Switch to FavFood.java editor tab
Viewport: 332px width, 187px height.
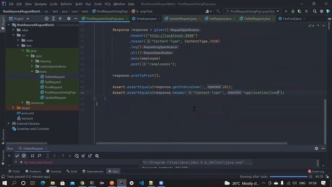(x=292, y=19)
